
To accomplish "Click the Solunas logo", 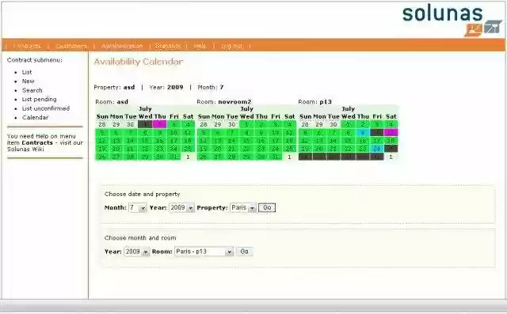I will [x=452, y=20].
